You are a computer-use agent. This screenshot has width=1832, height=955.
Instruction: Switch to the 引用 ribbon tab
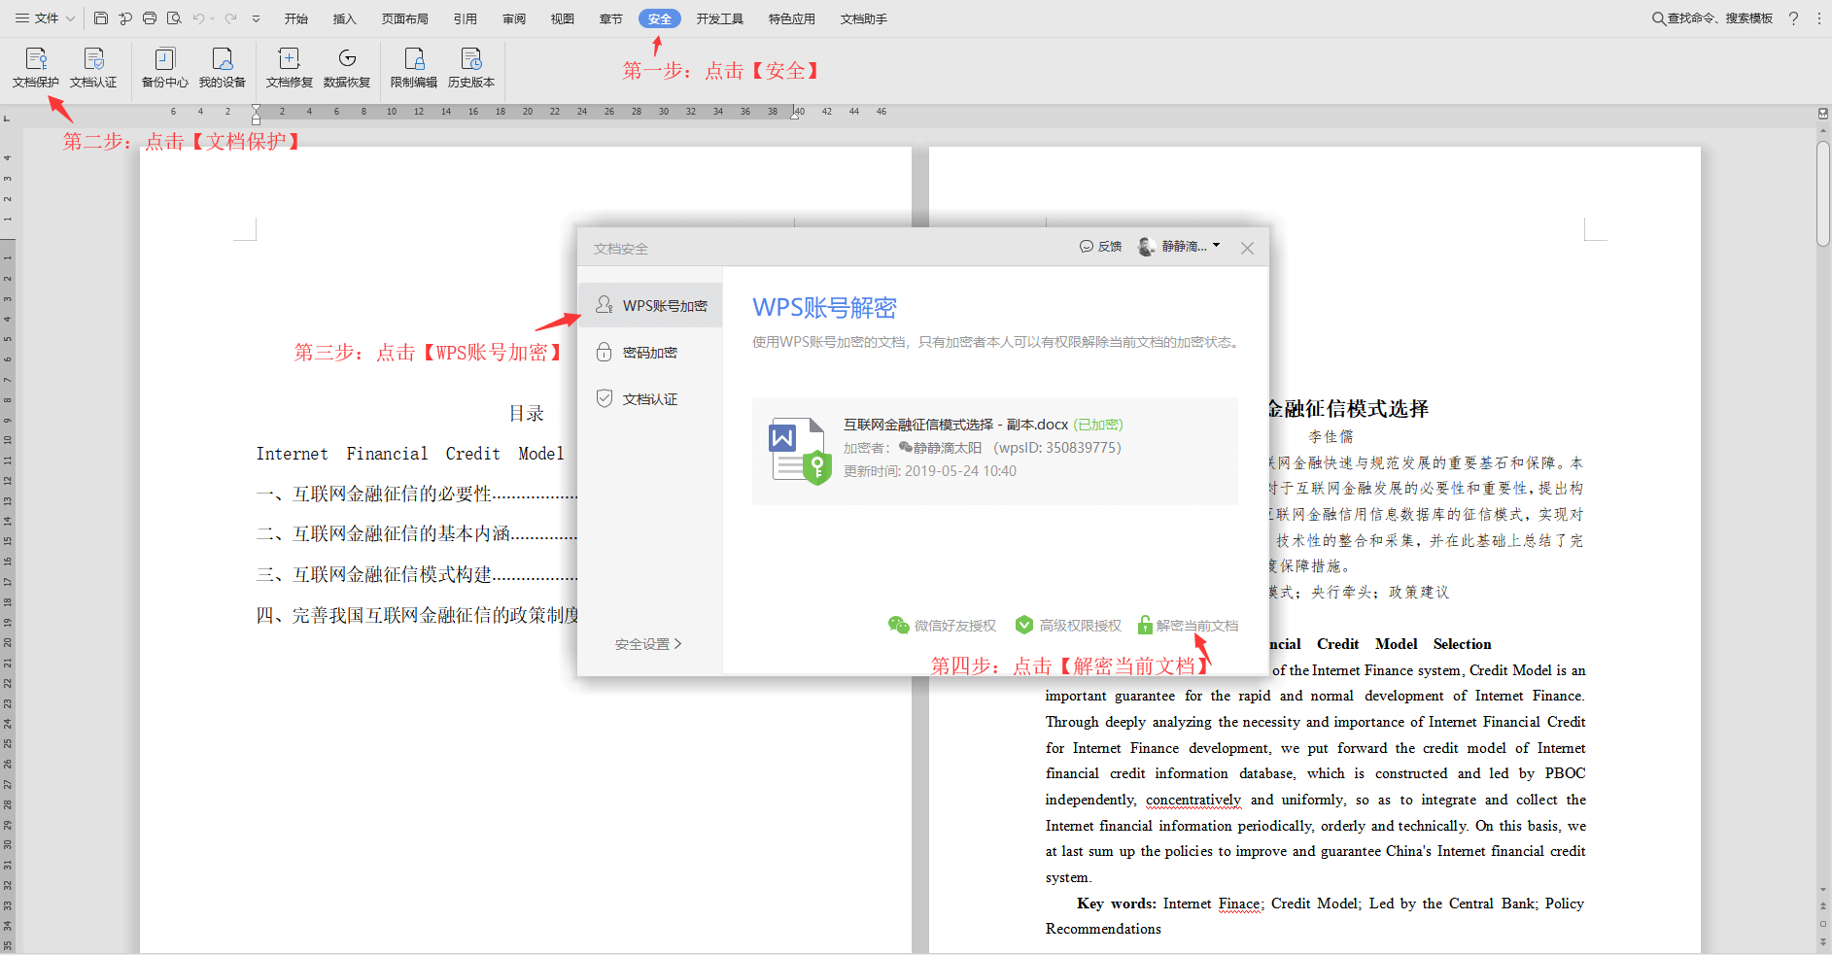click(466, 18)
